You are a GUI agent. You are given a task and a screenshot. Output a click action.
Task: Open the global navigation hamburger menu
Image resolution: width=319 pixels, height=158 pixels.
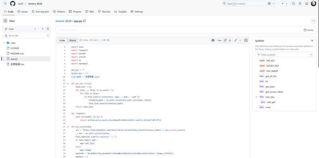(x=6, y=4)
